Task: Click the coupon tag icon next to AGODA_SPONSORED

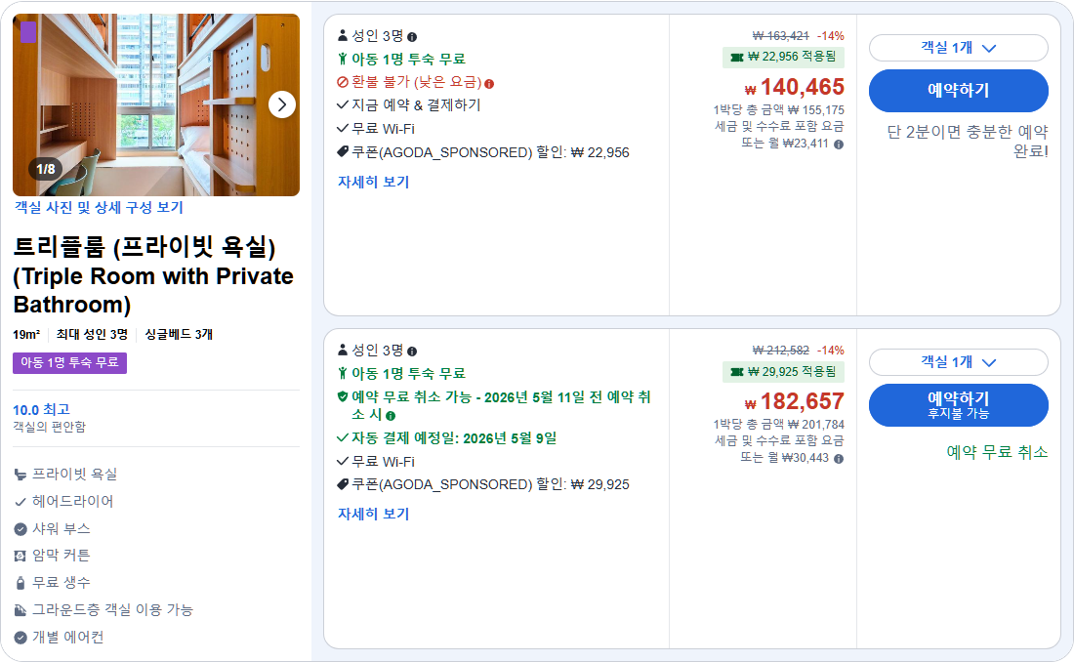Action: click(343, 150)
